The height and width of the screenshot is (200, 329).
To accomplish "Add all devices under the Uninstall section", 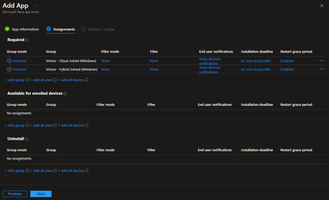I will click(x=71, y=170).
